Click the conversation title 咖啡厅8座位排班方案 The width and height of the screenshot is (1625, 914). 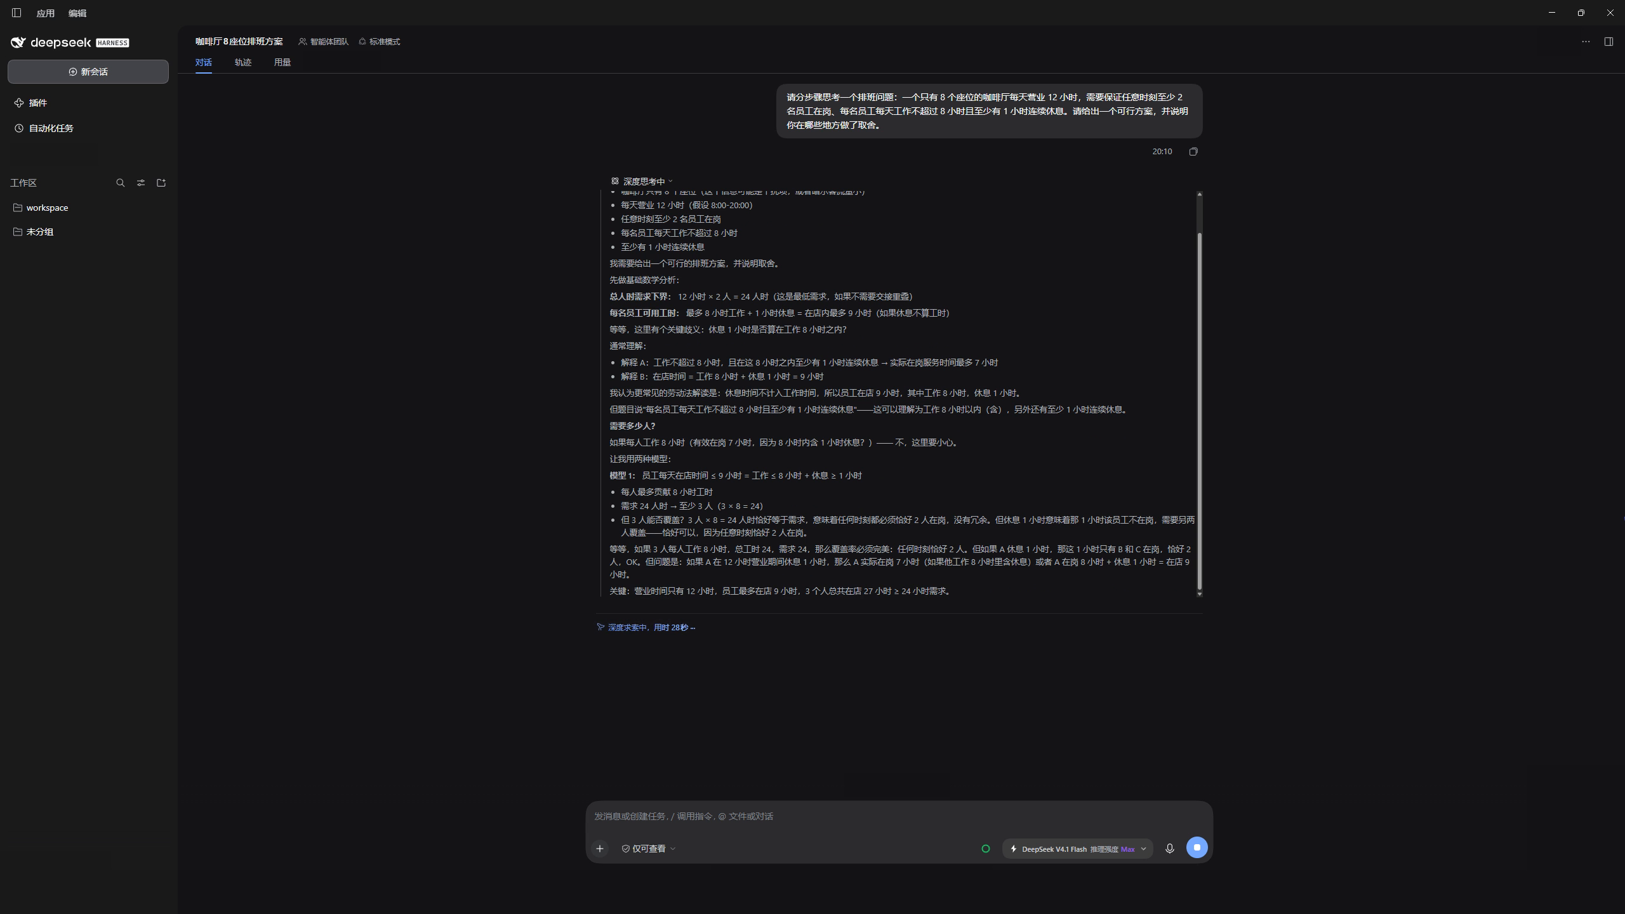[x=239, y=42]
